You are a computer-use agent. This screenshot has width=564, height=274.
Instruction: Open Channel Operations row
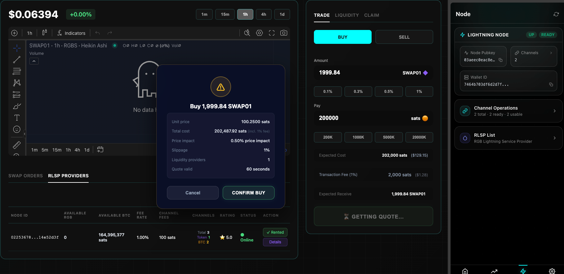508,111
